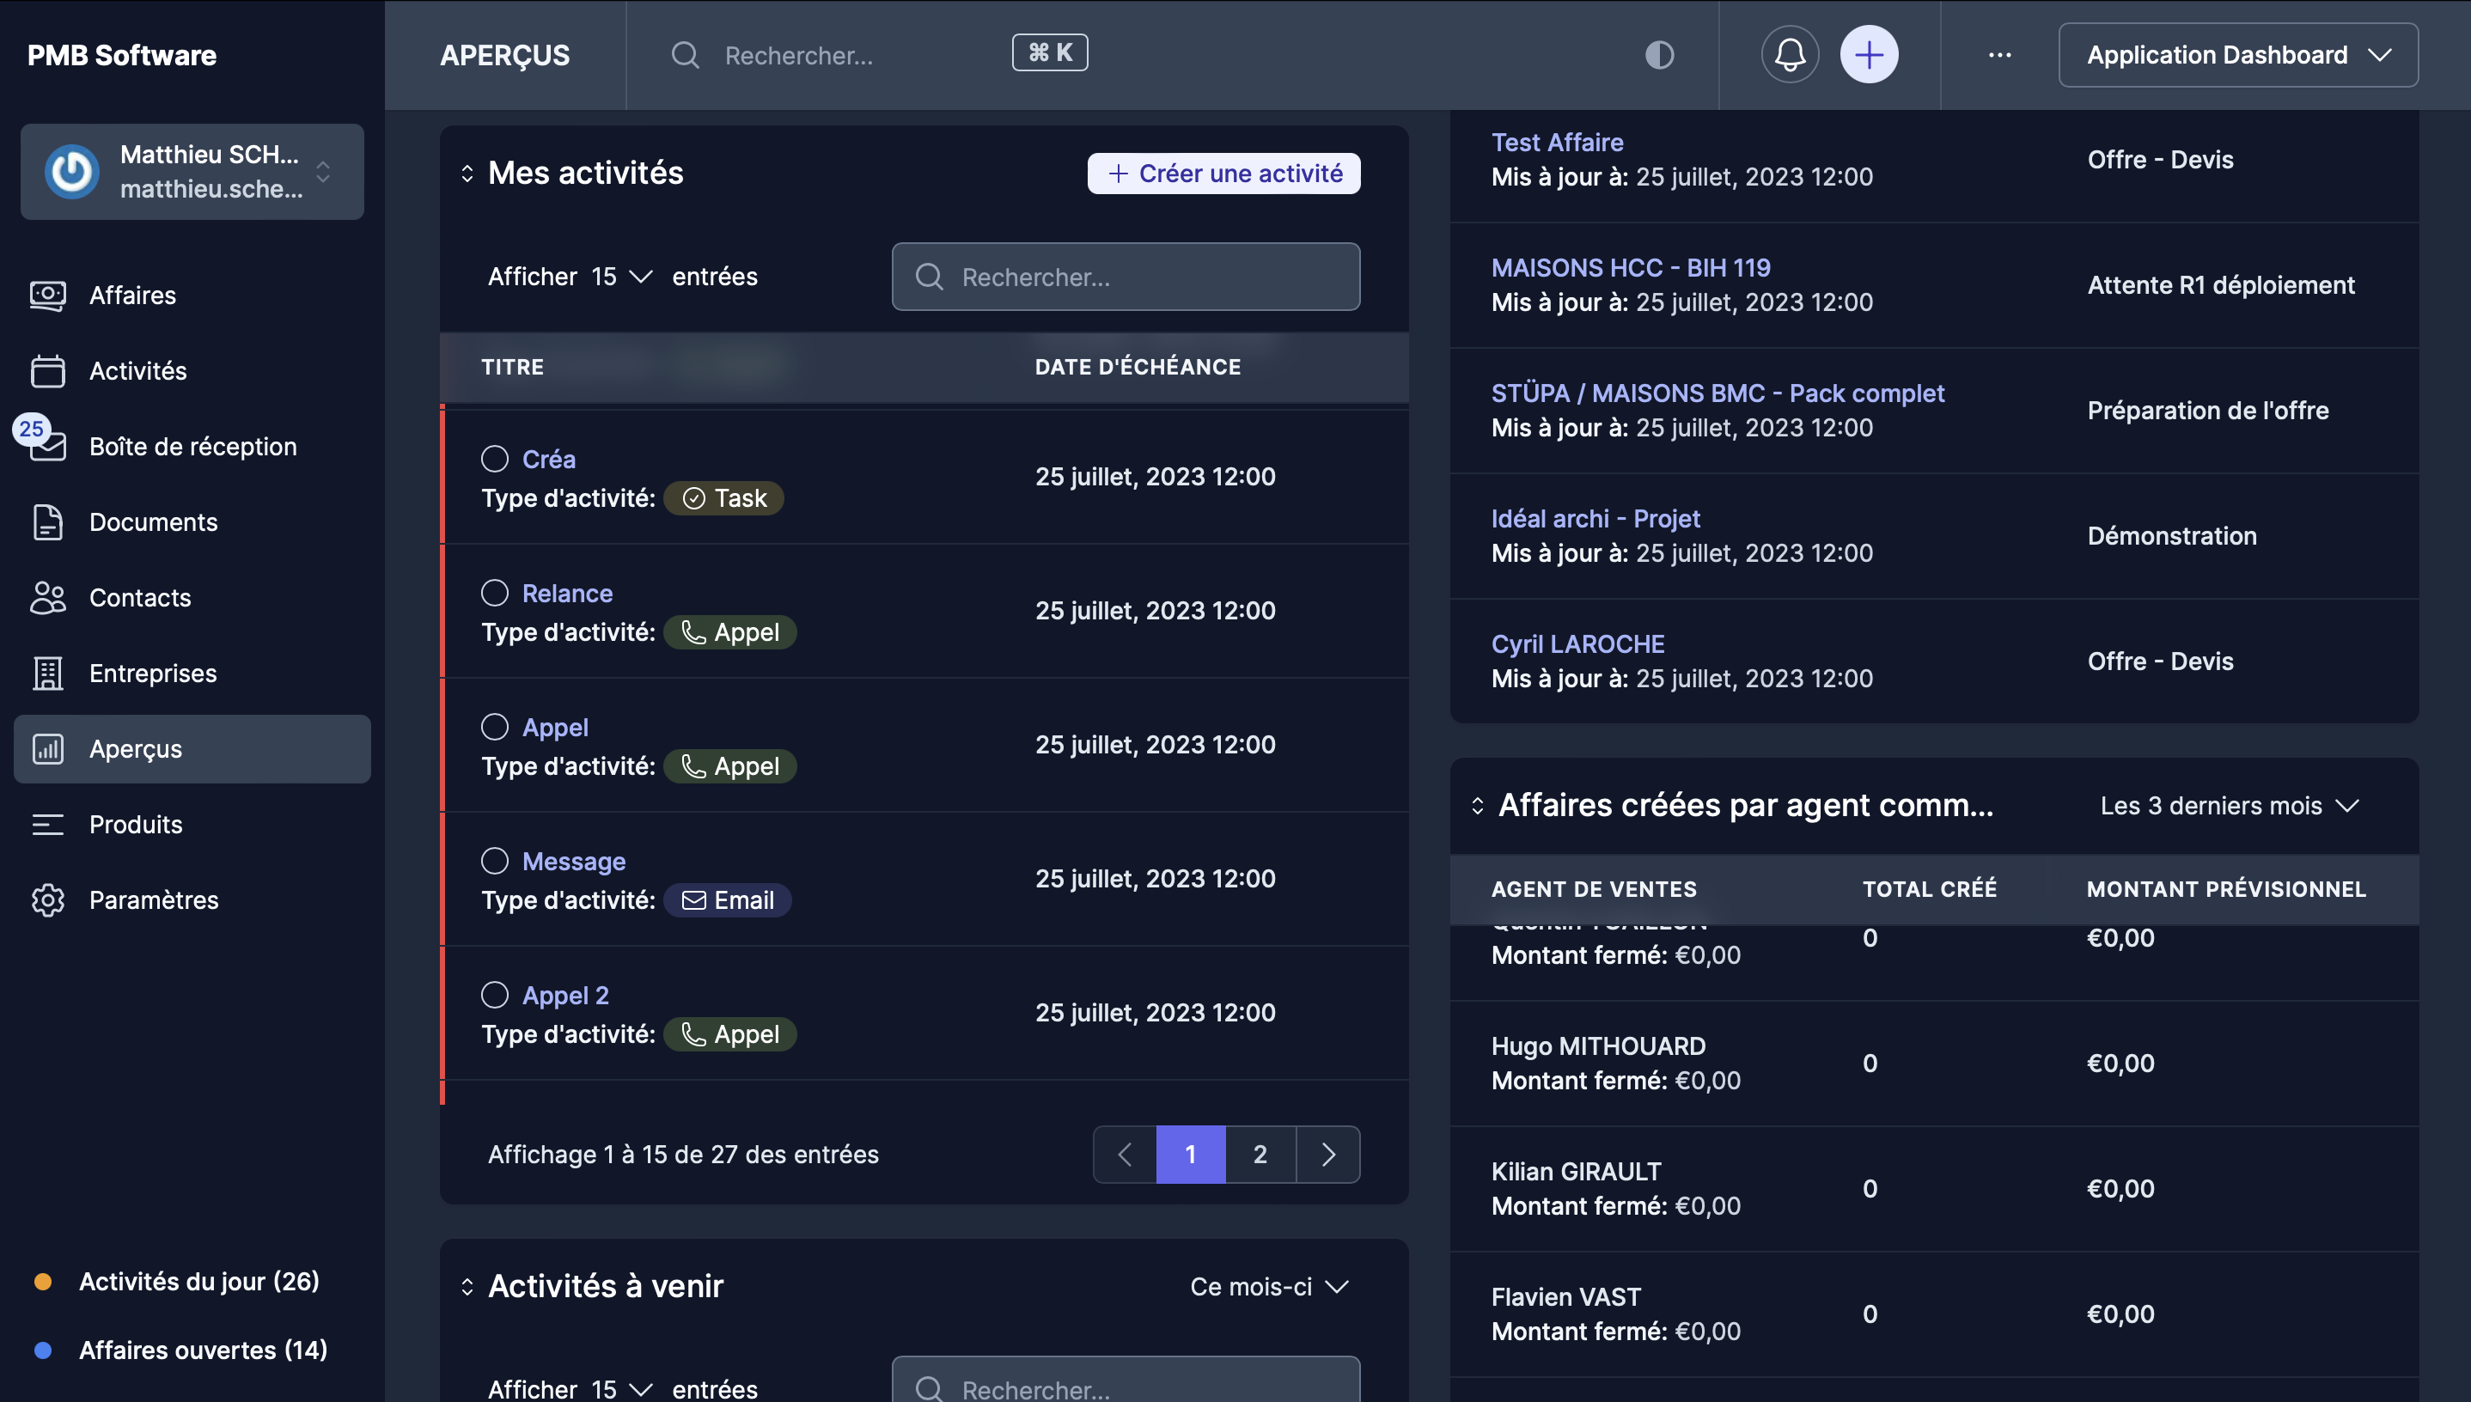Open the Idéal archi - Projet link
Viewport: 2471px width, 1402px height.
[x=1595, y=518]
